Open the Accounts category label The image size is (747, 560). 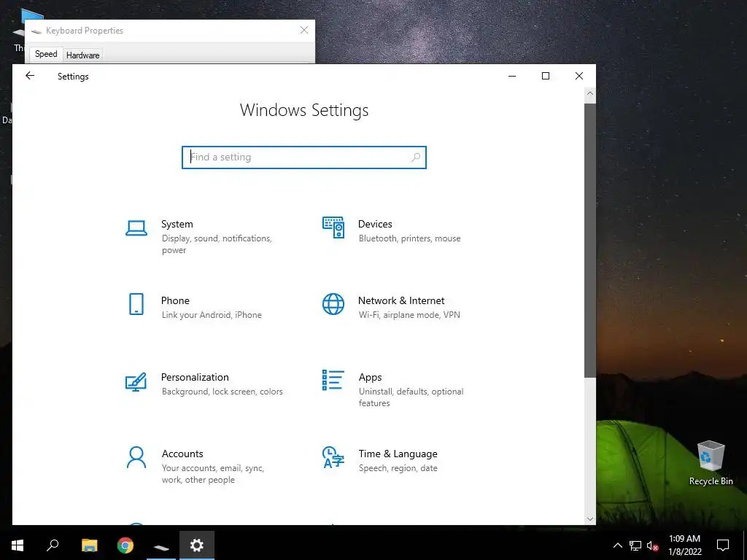(x=182, y=454)
